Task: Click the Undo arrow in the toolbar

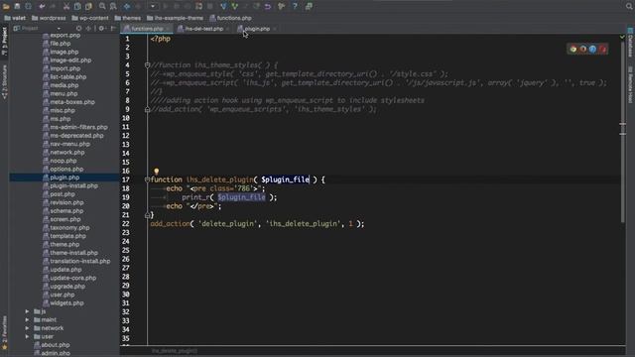Action: 42,6
